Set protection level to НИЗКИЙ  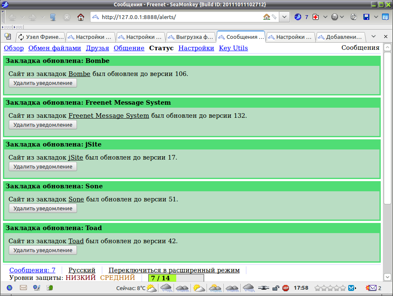click(81, 278)
